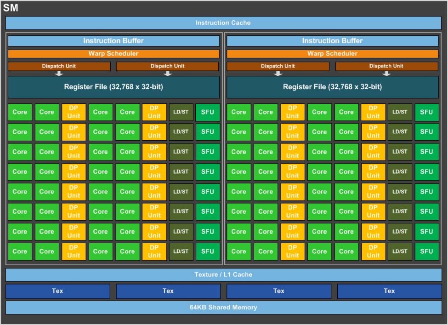Choose the second Tex block from left

coord(168,291)
